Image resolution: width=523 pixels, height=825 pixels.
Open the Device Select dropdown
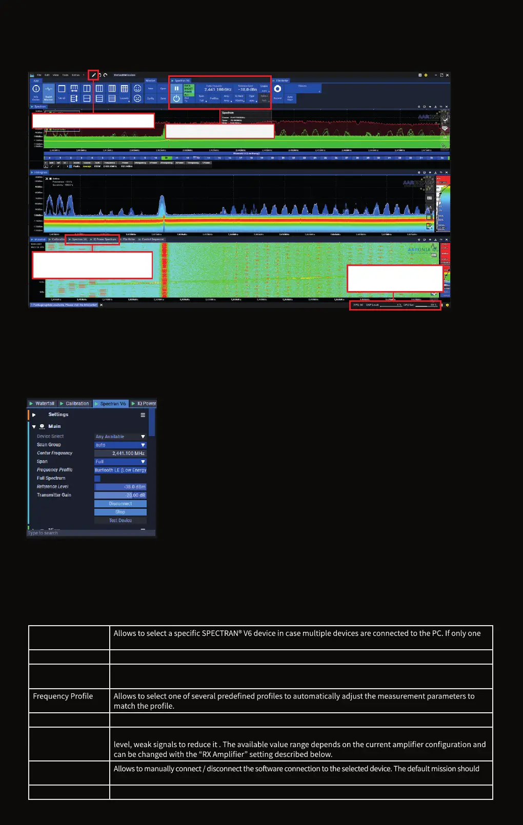tap(120, 437)
